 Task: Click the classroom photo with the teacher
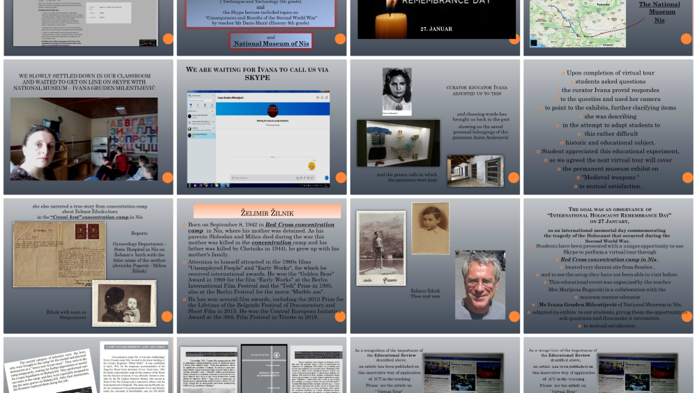(x=84, y=139)
